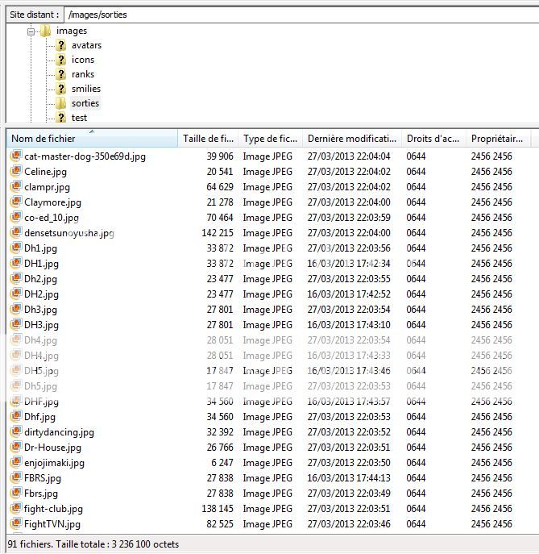Collapse the images folder tree node
The image size is (539, 554).
31,31
